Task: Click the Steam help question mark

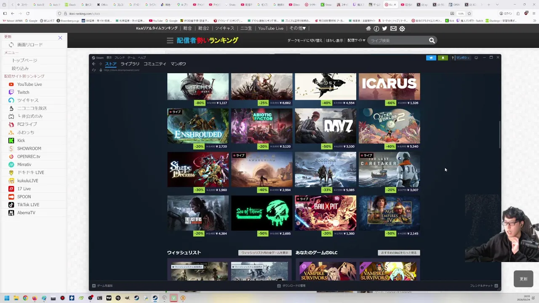Action: click(x=453, y=58)
